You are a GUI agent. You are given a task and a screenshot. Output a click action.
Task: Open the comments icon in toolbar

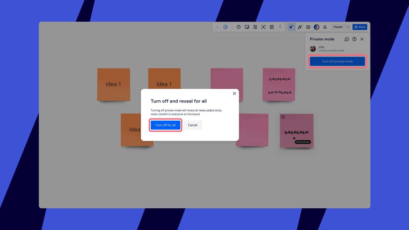click(x=308, y=27)
